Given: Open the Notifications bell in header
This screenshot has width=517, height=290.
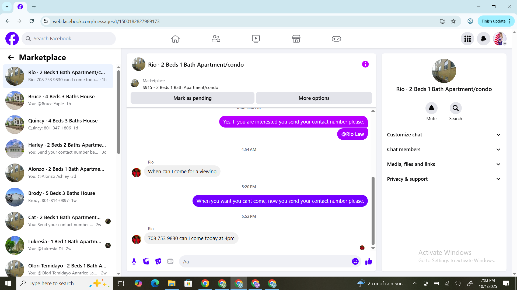Looking at the screenshot, I should (484, 39).
